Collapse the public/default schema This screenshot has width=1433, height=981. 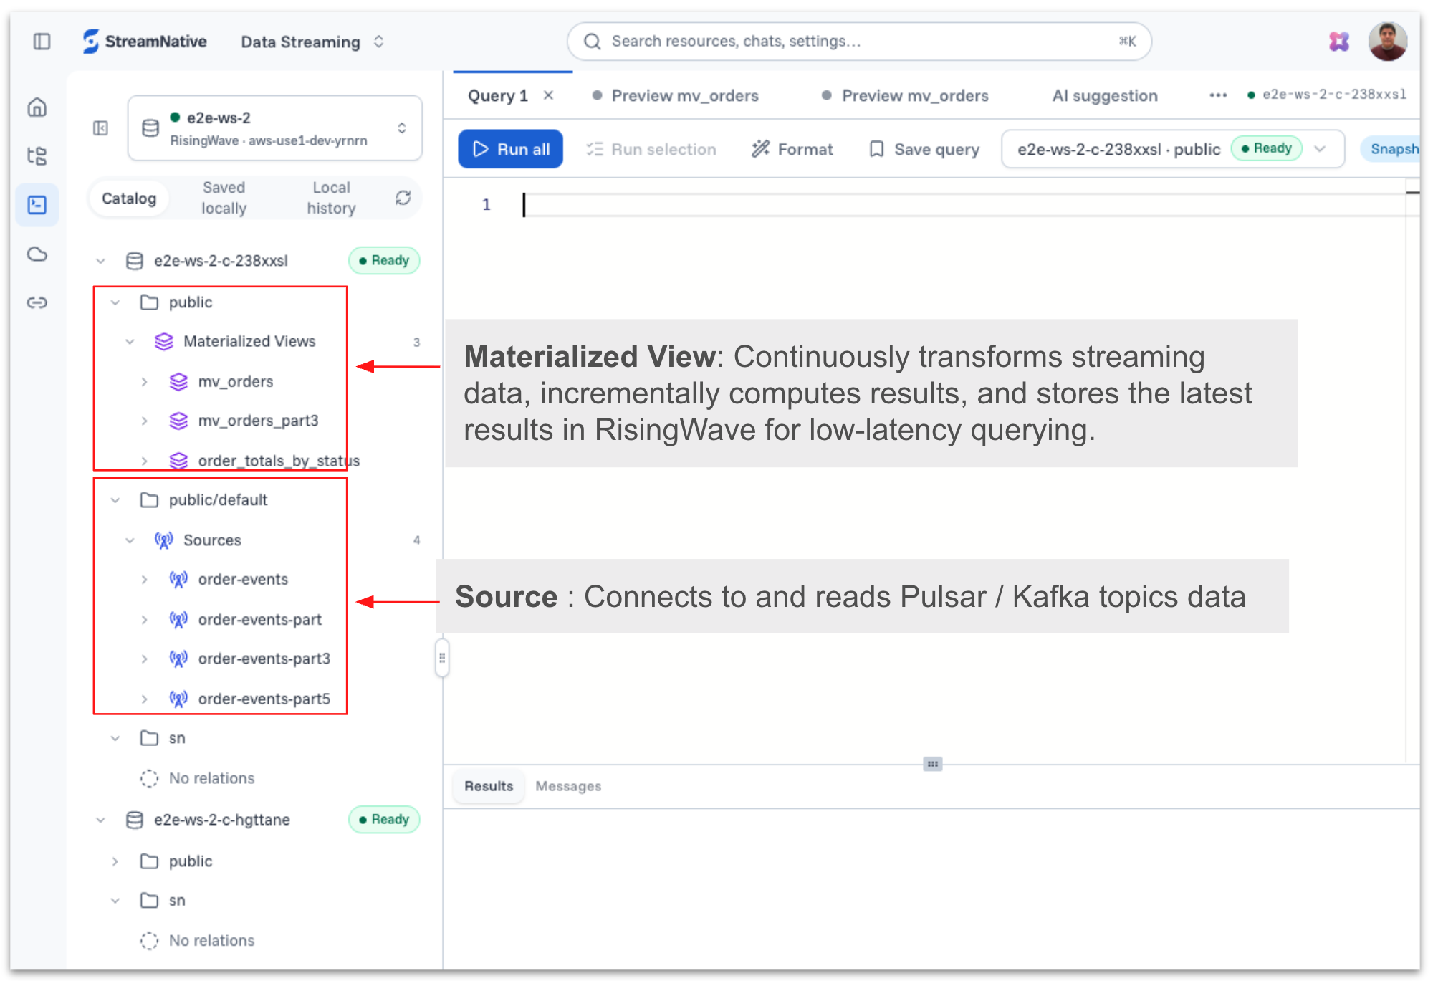coord(115,500)
